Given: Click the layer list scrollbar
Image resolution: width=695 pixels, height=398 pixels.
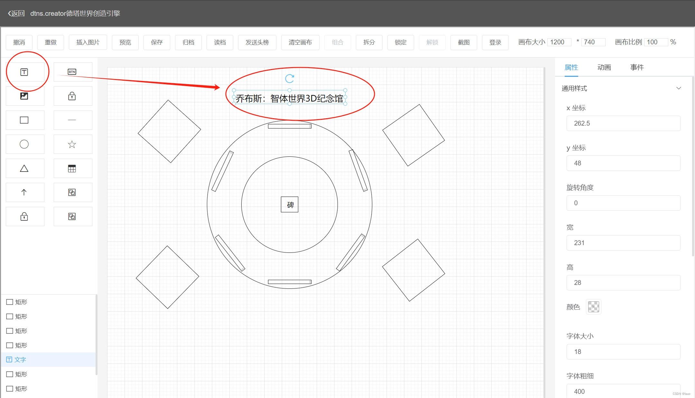Looking at the screenshot, I should (97, 335).
